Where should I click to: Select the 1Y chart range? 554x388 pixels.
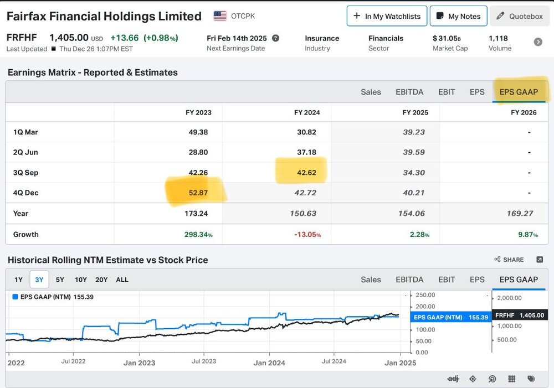[18, 280]
